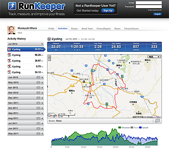Toggle the Pace series in chart legend
Viewport: 169px width, 150px height.
pos(135,128)
